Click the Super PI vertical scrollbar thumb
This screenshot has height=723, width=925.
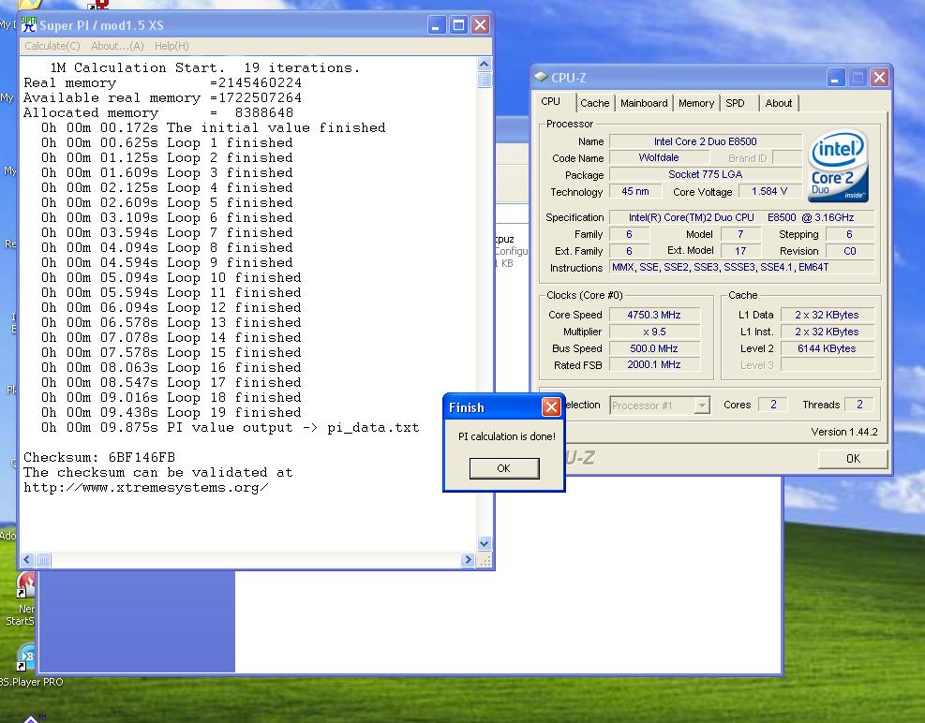(484, 80)
